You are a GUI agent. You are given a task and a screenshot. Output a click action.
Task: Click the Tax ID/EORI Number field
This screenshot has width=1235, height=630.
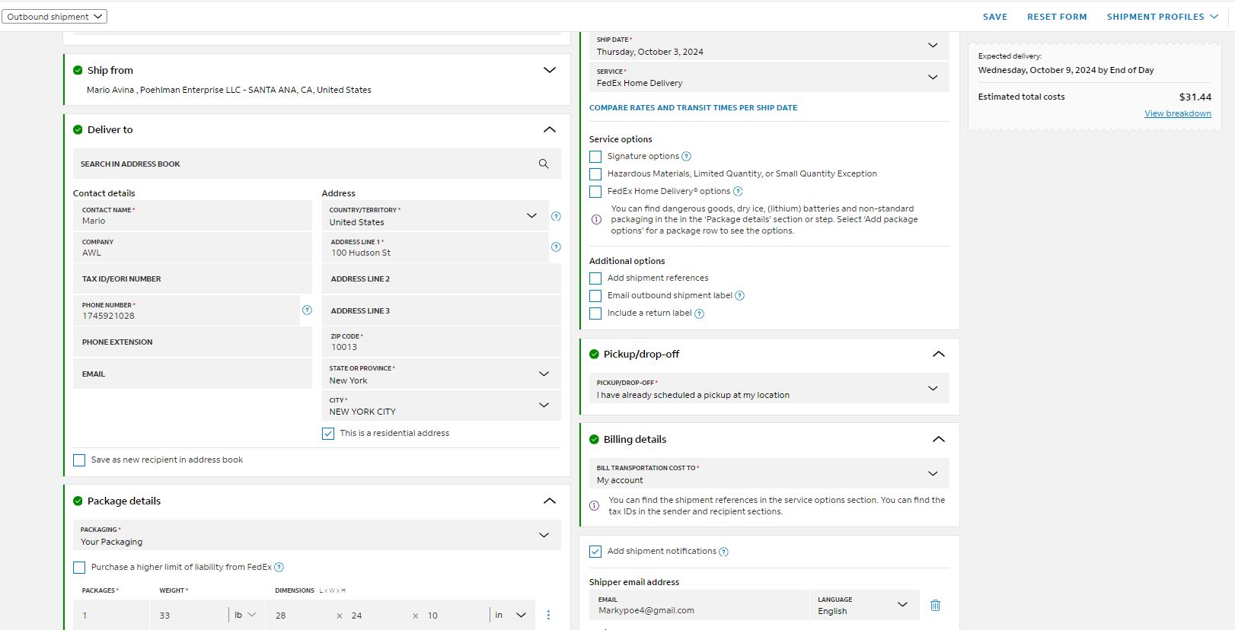click(x=193, y=279)
